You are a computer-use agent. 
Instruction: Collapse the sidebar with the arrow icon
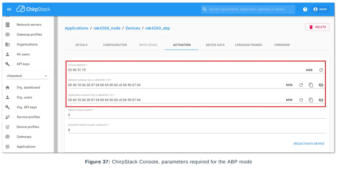(9, 9)
